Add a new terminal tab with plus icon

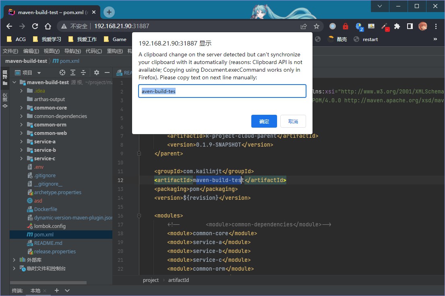click(x=57, y=290)
